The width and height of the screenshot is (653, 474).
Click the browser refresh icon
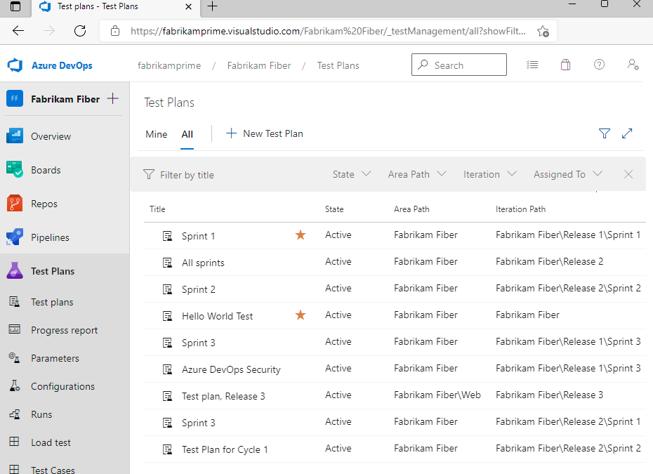coord(80,31)
